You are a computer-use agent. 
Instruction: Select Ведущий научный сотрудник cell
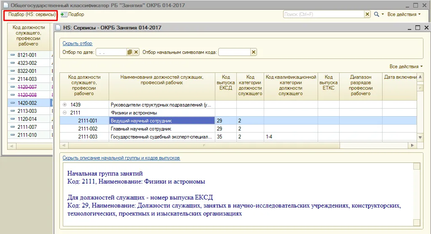pyautogui.click(x=162, y=120)
